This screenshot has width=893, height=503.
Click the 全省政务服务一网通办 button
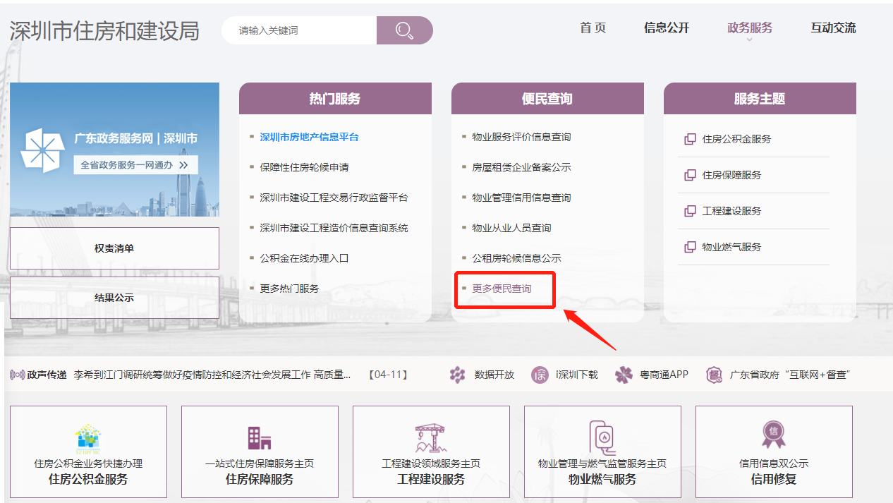coord(136,165)
